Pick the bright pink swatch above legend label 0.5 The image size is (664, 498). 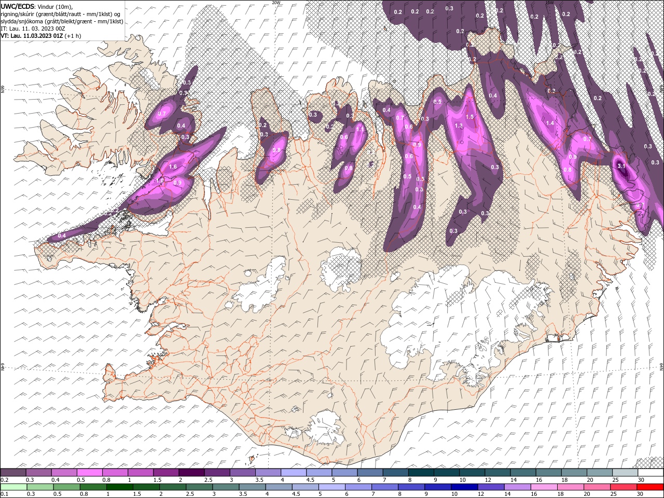point(89,473)
